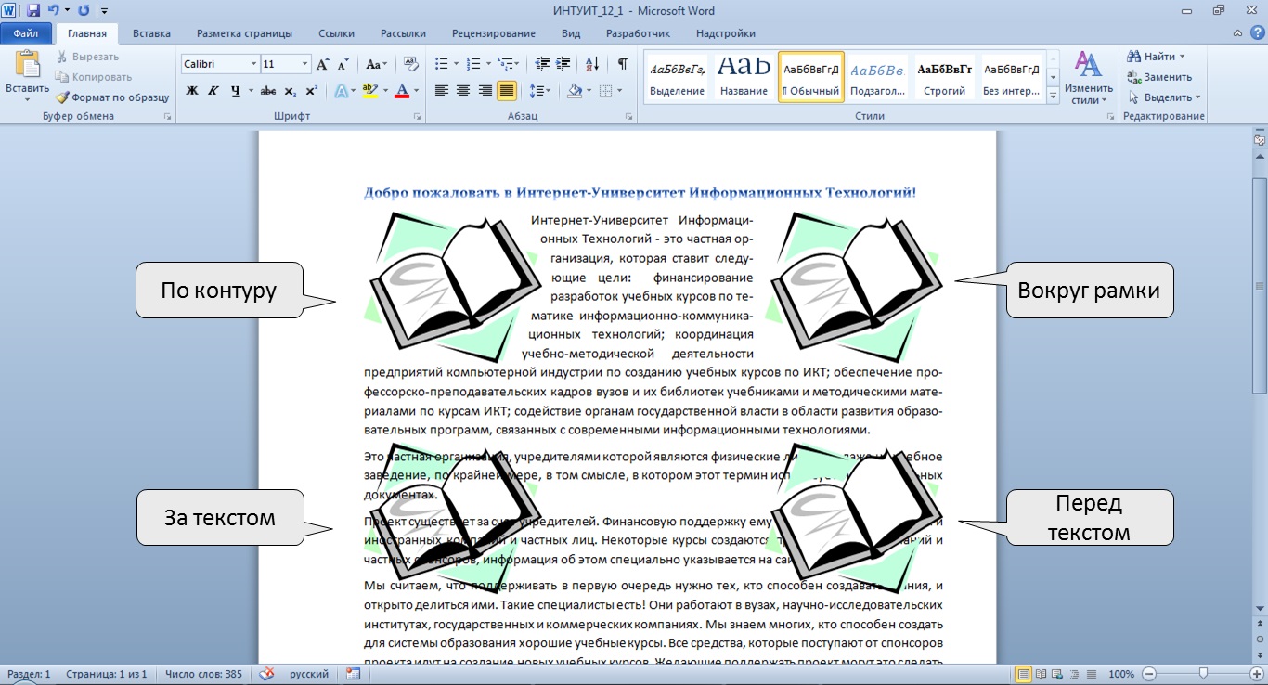Switch to Разметка страницы tab
Viewport: 1268px width, 685px height.
click(x=244, y=33)
